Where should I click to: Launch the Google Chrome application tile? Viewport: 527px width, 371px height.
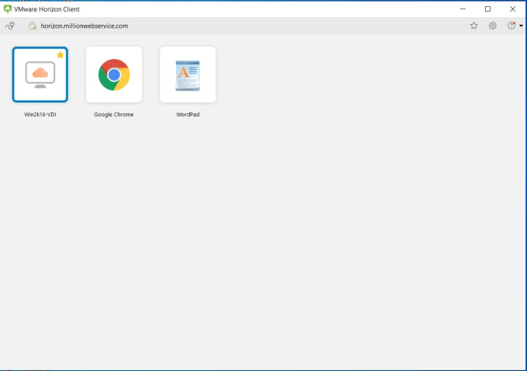[114, 74]
